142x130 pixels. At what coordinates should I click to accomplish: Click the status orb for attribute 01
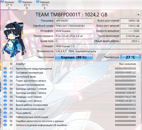[5, 69]
